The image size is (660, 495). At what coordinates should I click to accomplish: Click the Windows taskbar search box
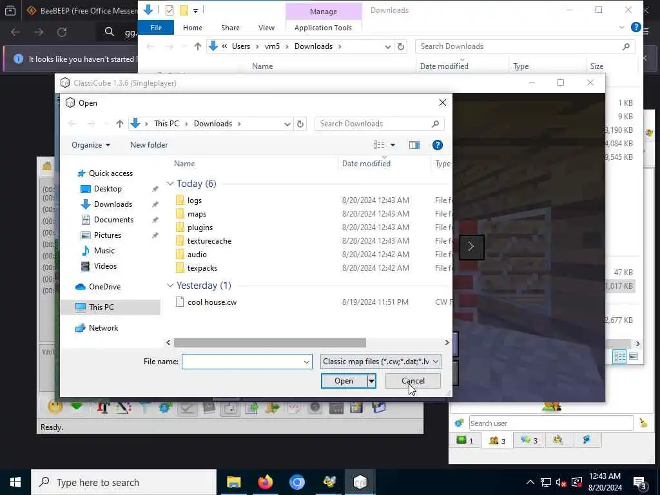(x=124, y=482)
